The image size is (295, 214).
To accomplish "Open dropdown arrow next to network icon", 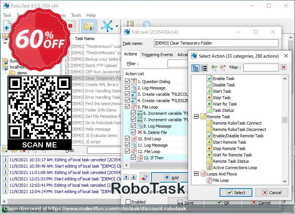I will tap(117, 26).
